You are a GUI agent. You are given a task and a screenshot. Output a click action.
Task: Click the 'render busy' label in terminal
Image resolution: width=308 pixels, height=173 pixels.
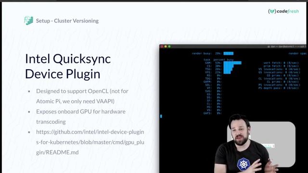point(202,53)
